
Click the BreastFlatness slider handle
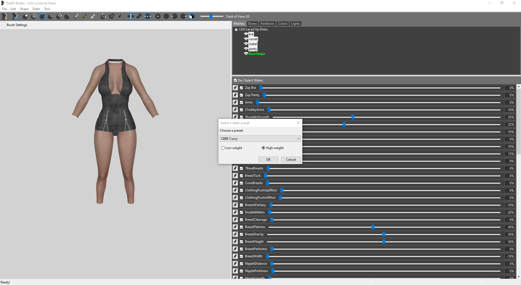(x=373, y=227)
